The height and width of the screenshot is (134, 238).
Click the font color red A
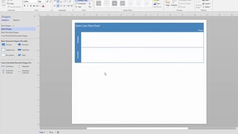click(43, 6)
